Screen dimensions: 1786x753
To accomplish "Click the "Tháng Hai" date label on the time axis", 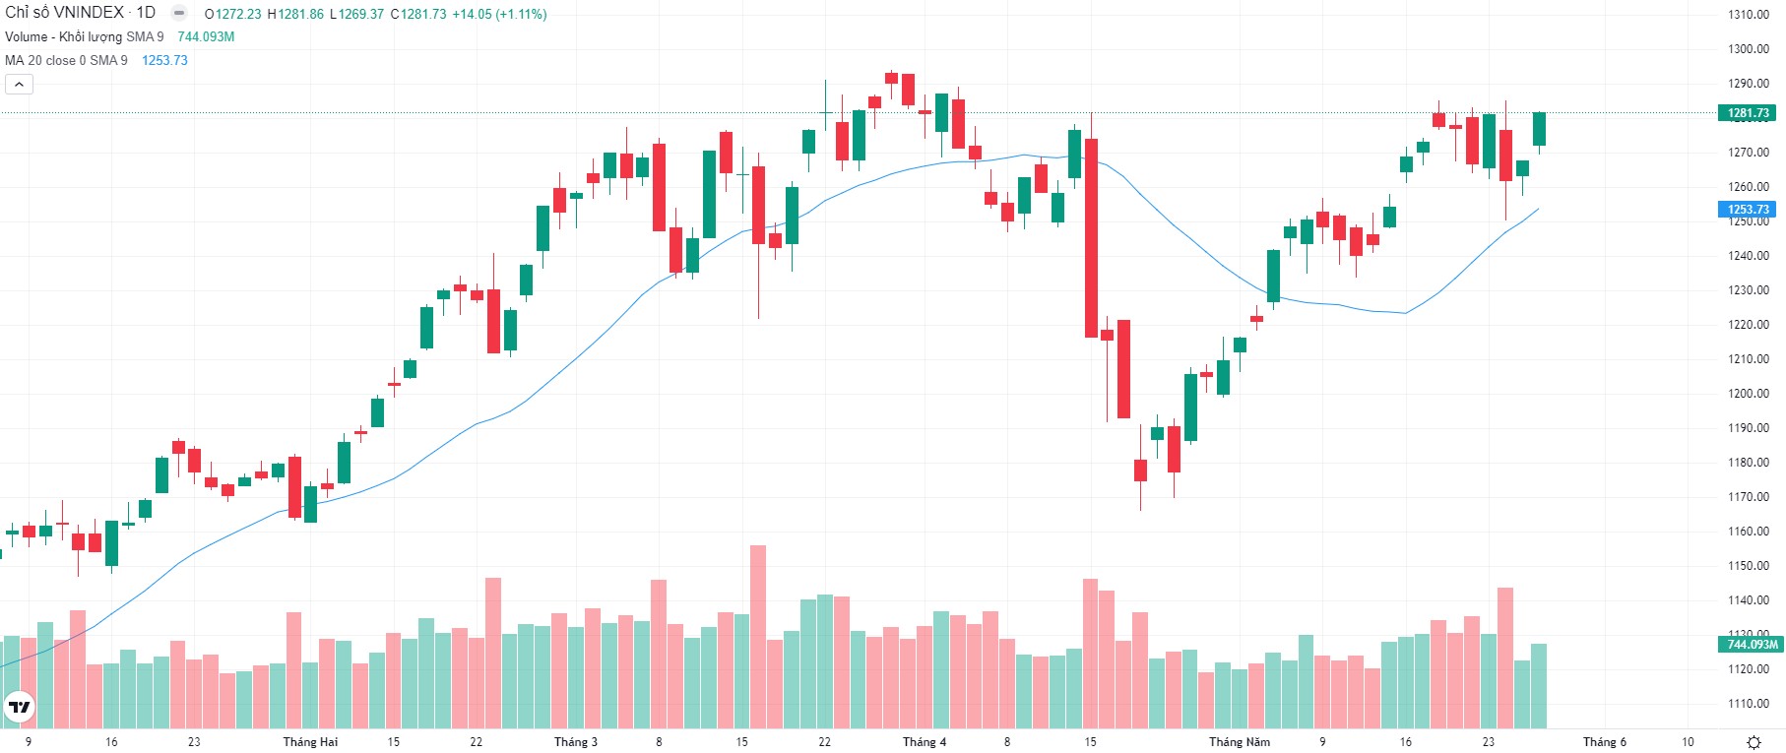I will 310,741.
